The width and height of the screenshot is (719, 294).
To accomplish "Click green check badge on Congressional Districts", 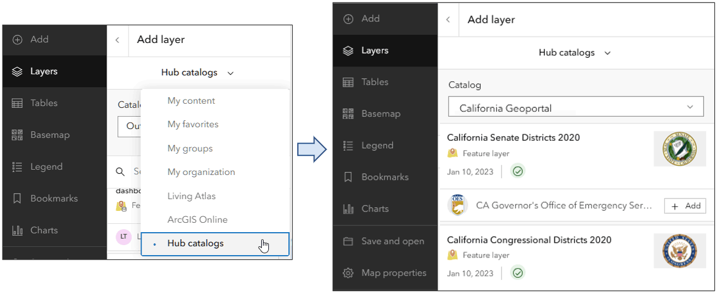I will click(518, 273).
